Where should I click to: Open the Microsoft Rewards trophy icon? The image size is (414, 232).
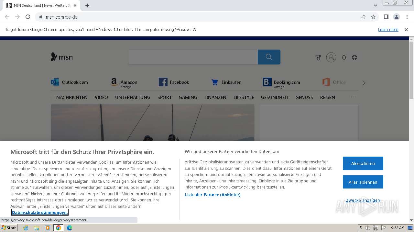pyautogui.click(x=318, y=57)
